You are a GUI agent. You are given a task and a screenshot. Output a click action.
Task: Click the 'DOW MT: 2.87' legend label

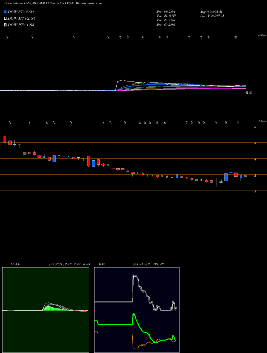21,18
